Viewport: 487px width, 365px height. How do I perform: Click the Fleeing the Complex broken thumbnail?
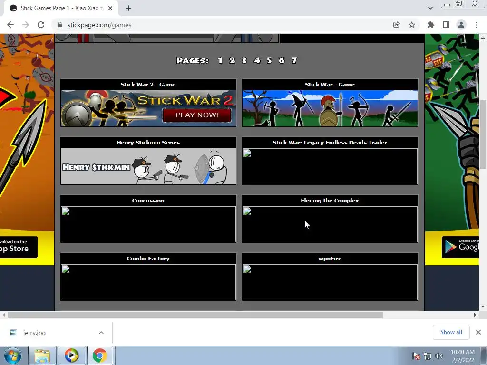pos(330,224)
